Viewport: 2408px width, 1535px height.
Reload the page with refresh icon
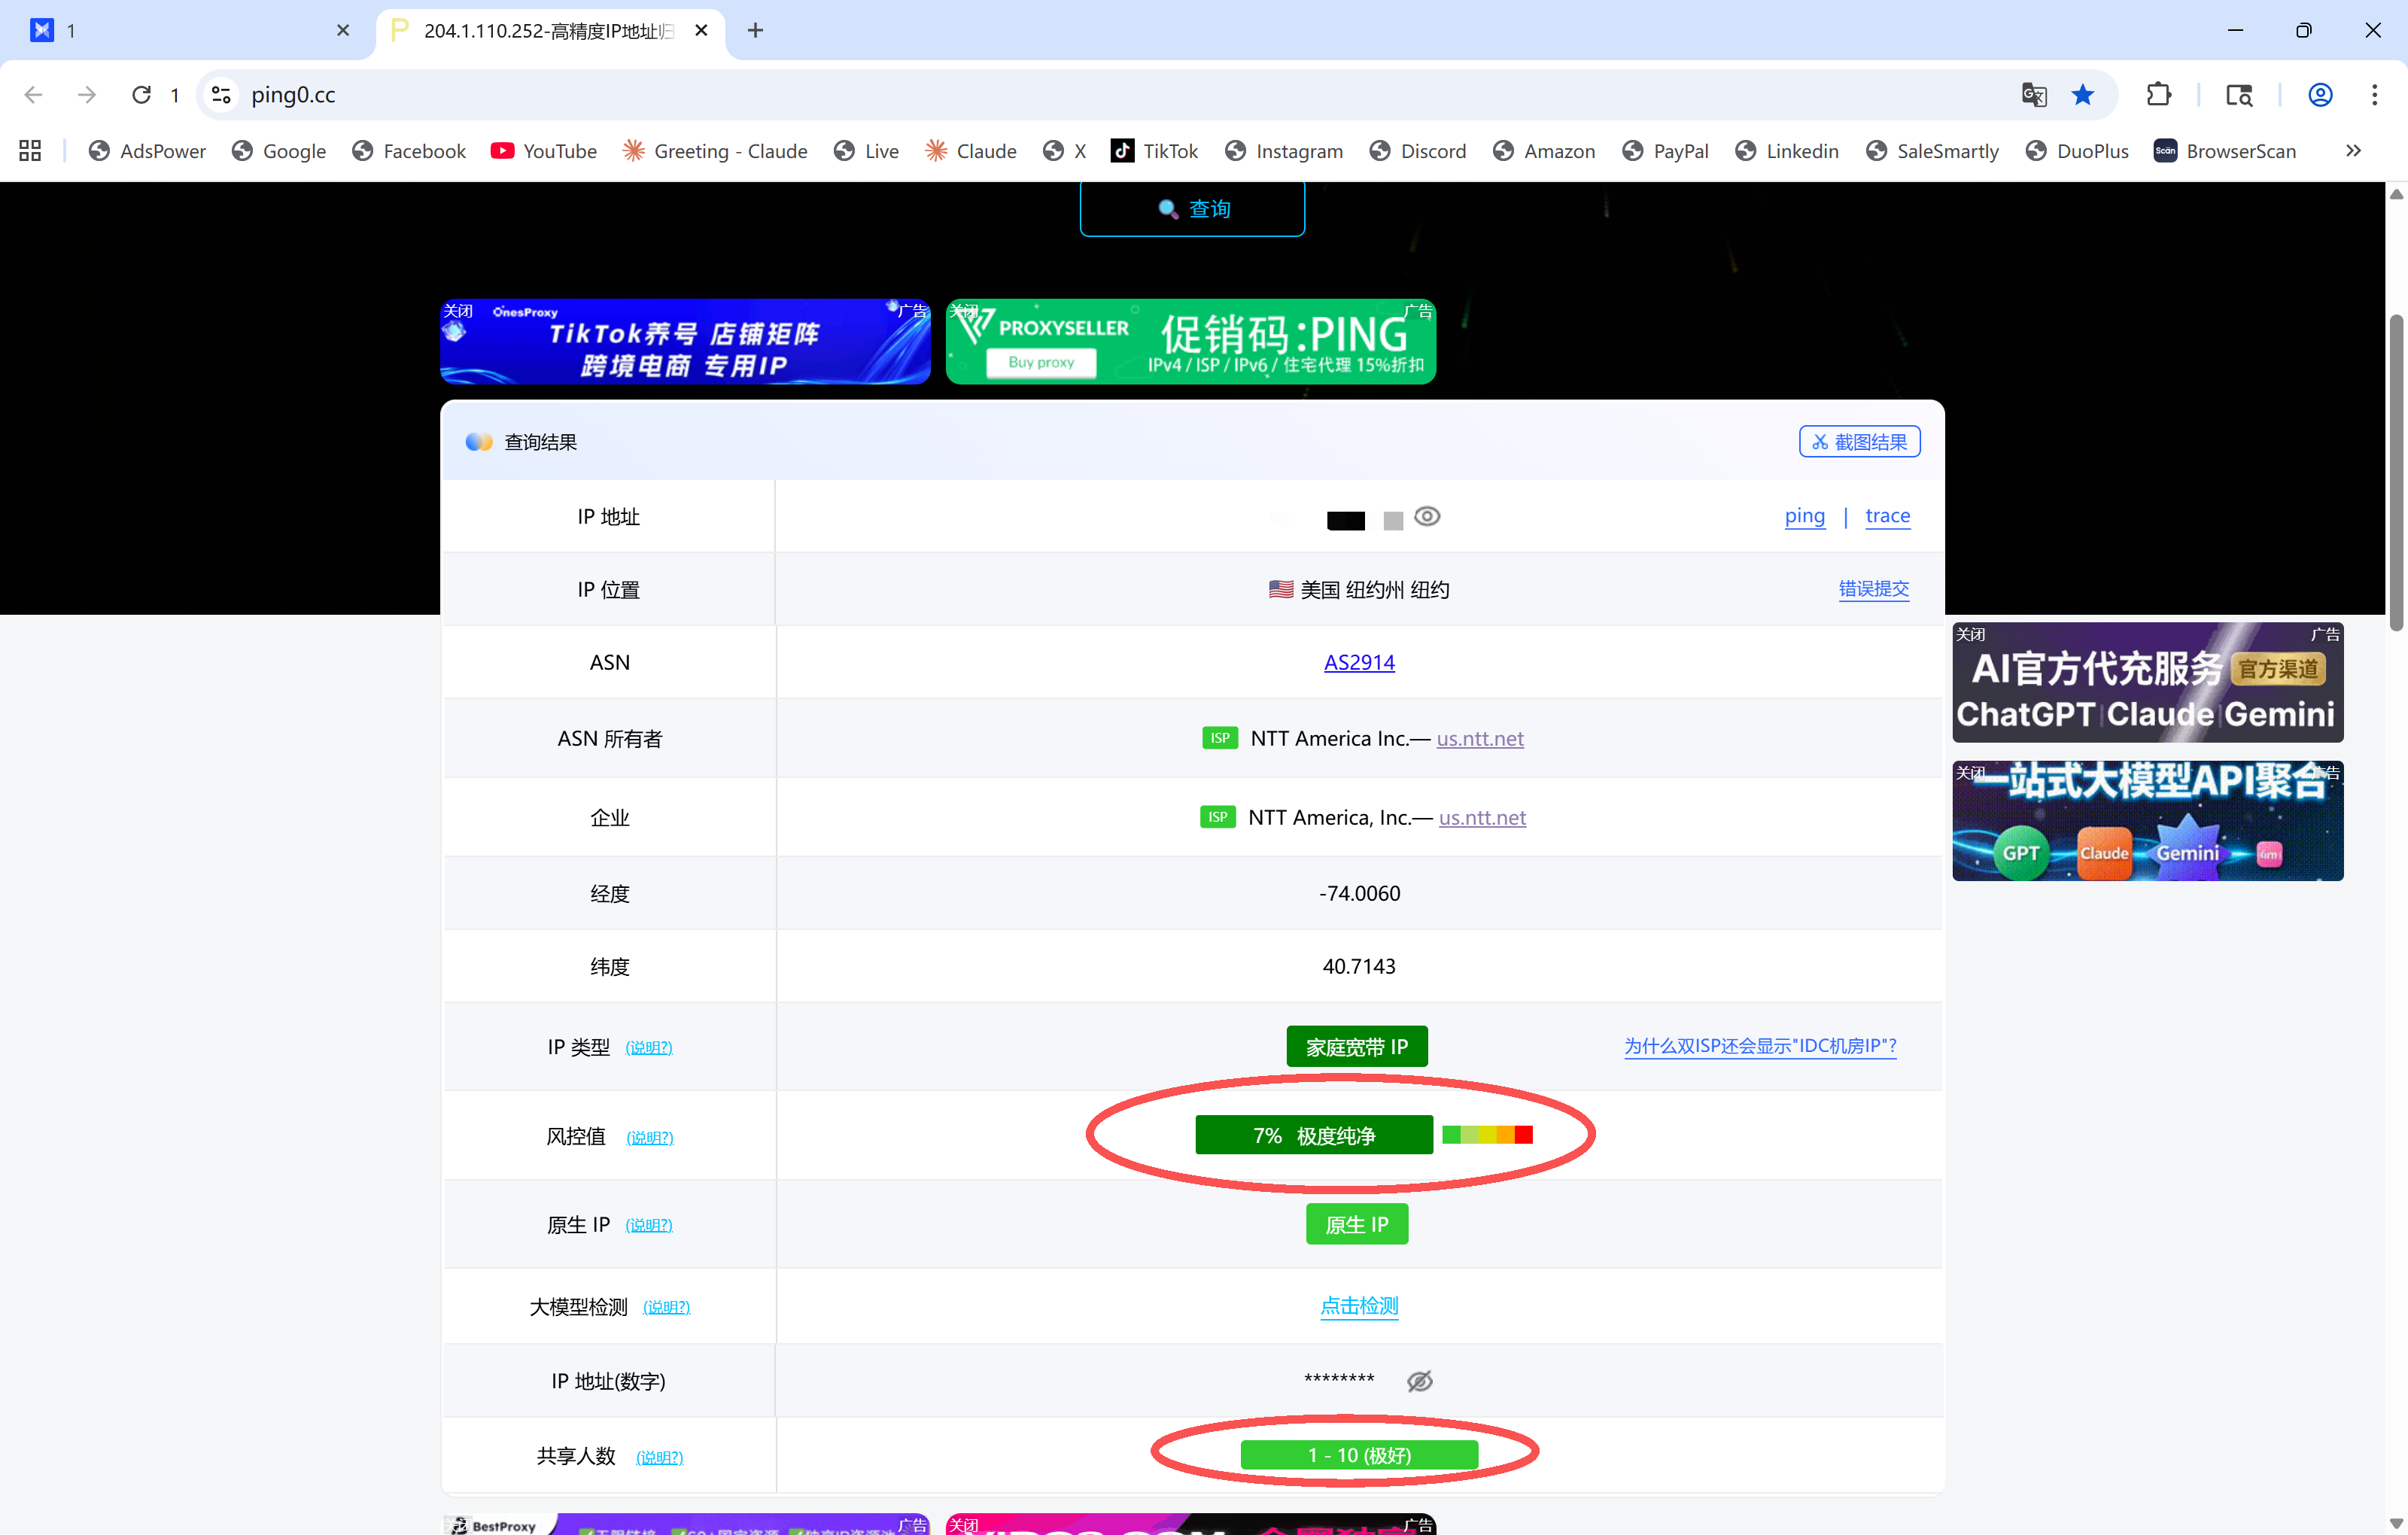coord(141,95)
